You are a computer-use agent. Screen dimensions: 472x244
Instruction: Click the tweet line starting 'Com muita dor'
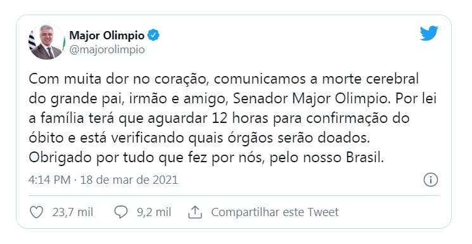pyautogui.click(x=224, y=79)
